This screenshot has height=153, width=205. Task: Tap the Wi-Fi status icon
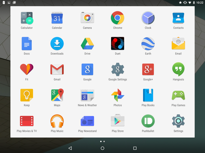pos(190,3)
